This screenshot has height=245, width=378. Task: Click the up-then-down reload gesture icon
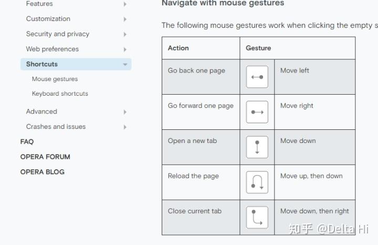click(257, 182)
